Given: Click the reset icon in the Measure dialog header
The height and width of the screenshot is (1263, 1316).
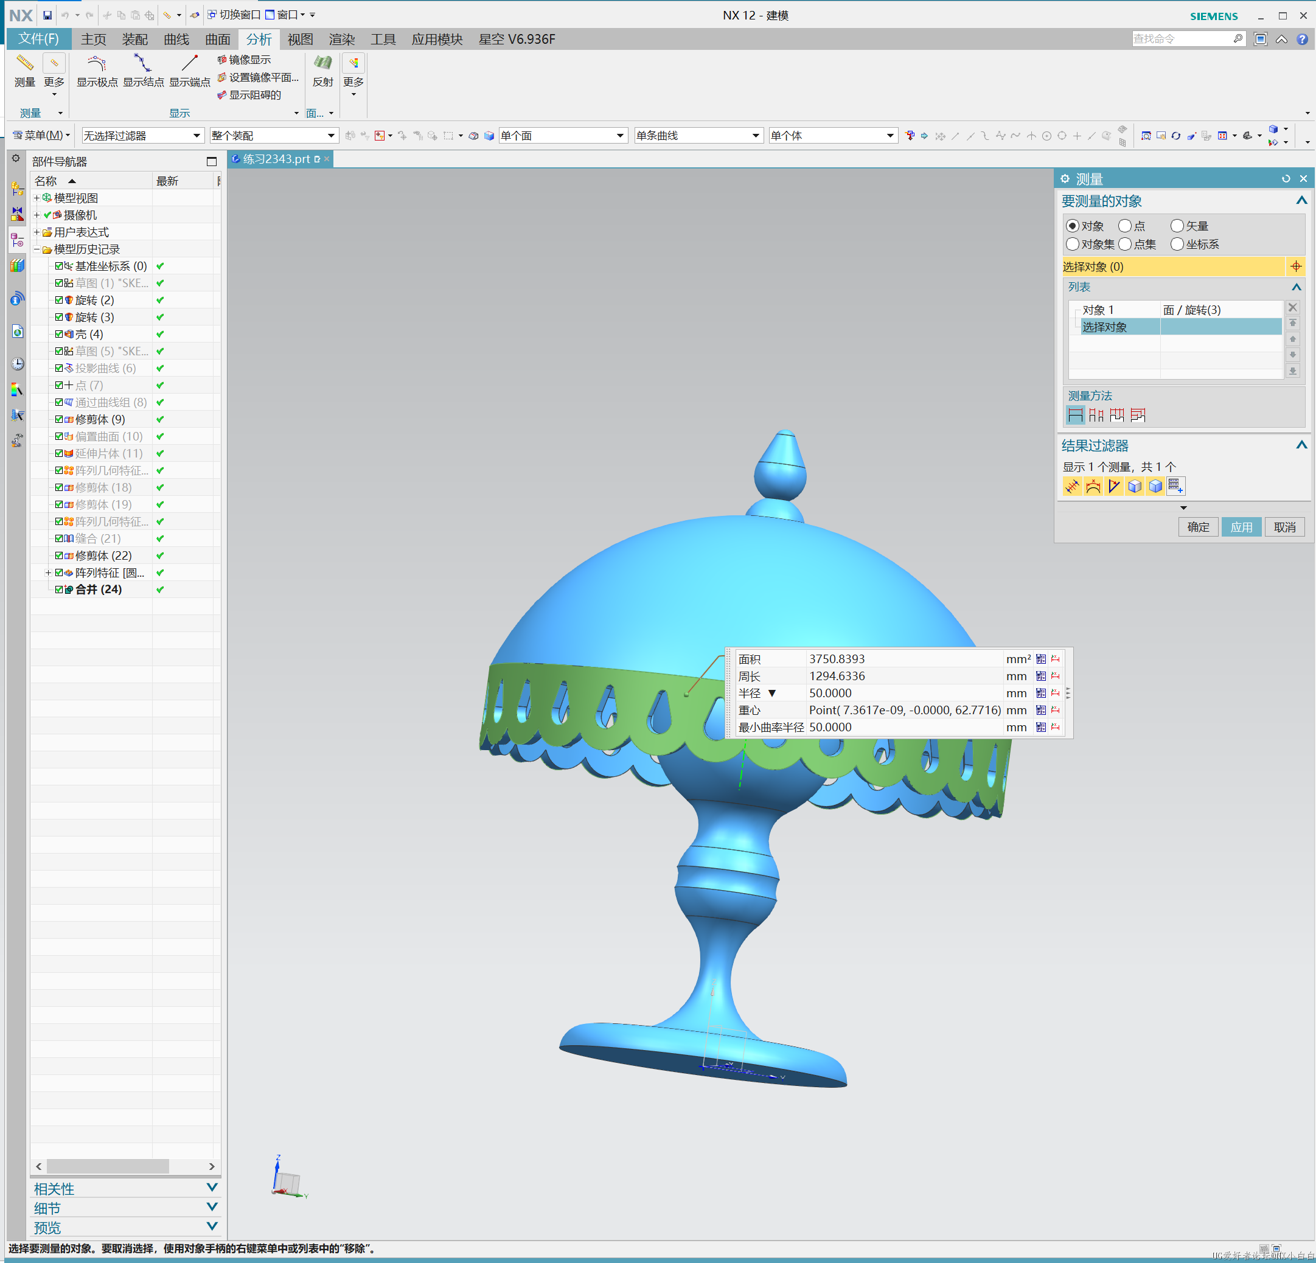Looking at the screenshot, I should point(1286,179).
